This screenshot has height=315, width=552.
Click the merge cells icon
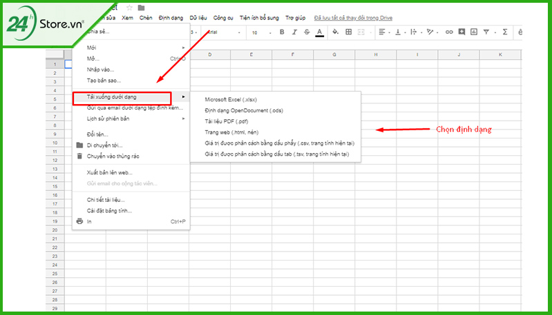[x=361, y=32]
